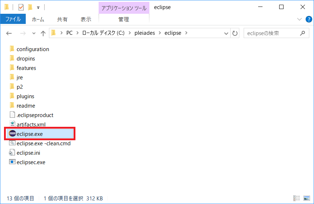The image size is (314, 204).
Task: Expand chevron after PC in address bar
Action: [x=78, y=33]
